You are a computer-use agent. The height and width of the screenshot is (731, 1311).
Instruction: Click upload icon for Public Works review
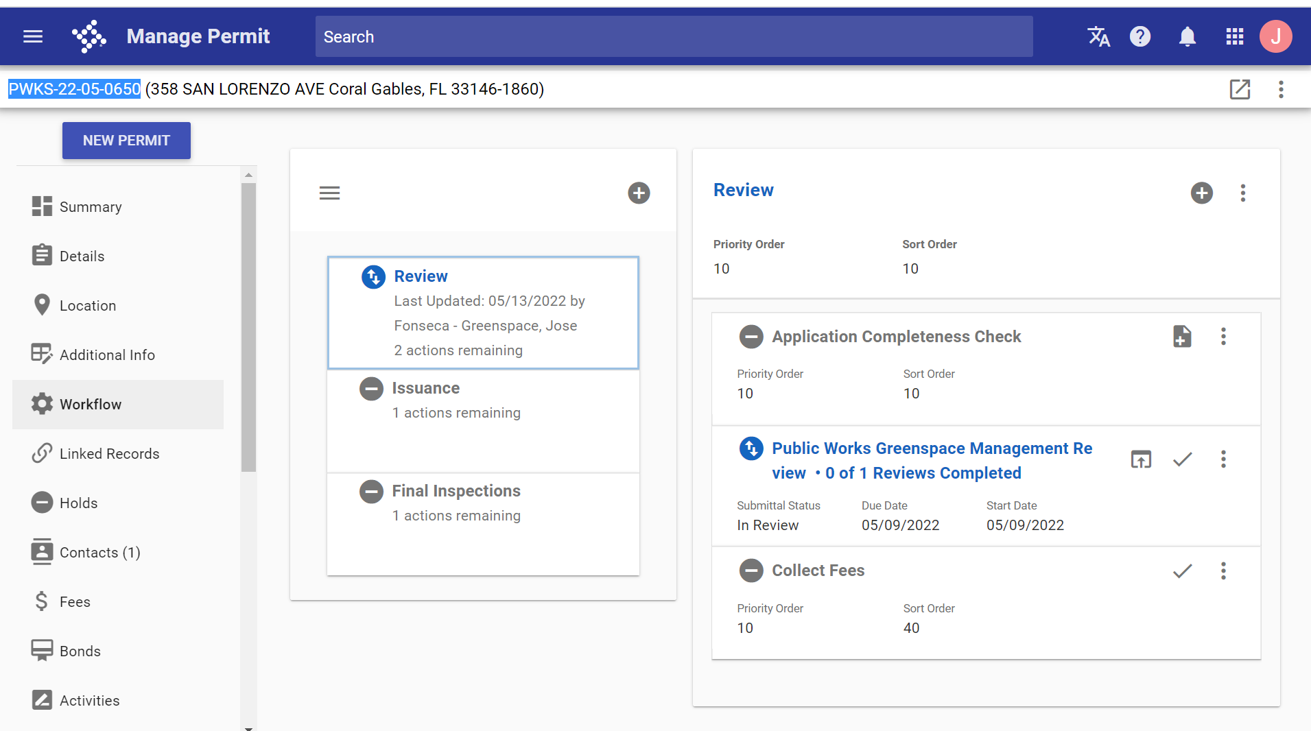click(1141, 459)
